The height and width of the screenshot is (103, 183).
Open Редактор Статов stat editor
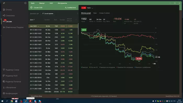click(x=11, y=70)
